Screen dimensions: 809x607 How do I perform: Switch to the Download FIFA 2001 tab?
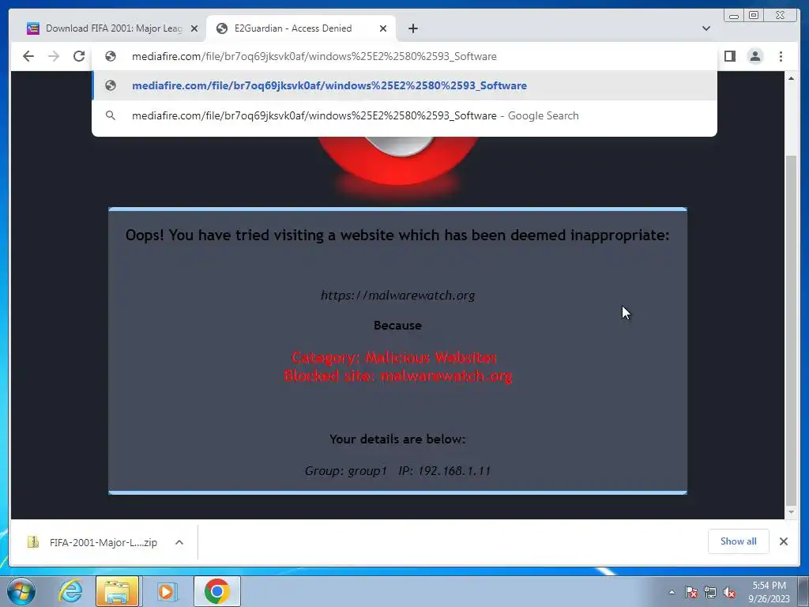click(x=107, y=28)
